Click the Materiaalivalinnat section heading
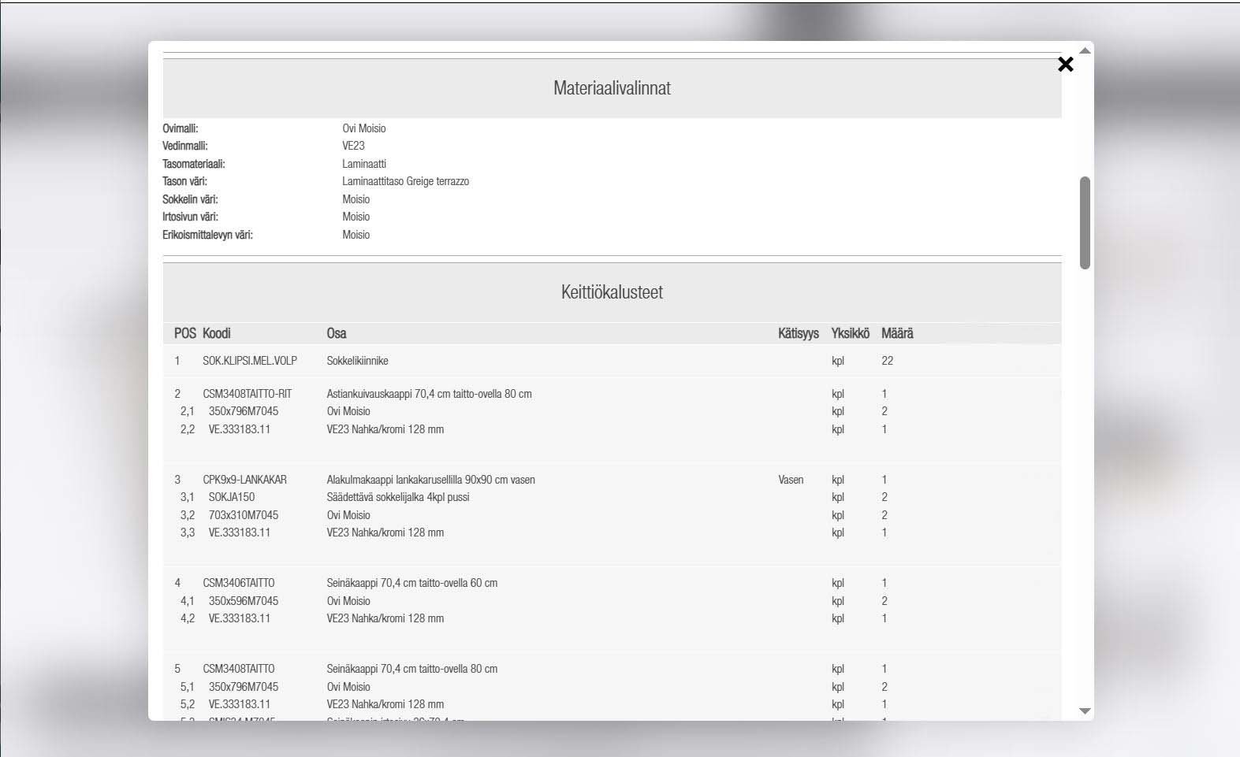Screen dimensions: 1240x757 click(612, 88)
